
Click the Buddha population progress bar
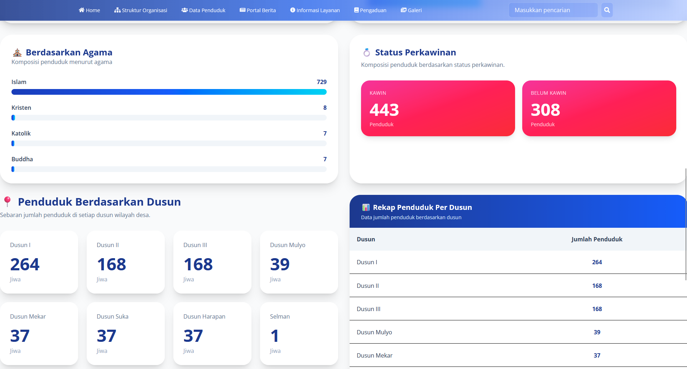click(169, 169)
